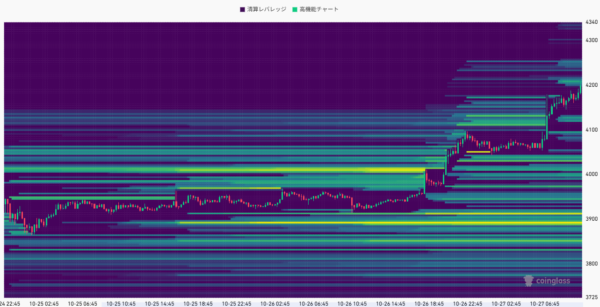Click the 10-27 06:45 time axis label

tap(545, 304)
